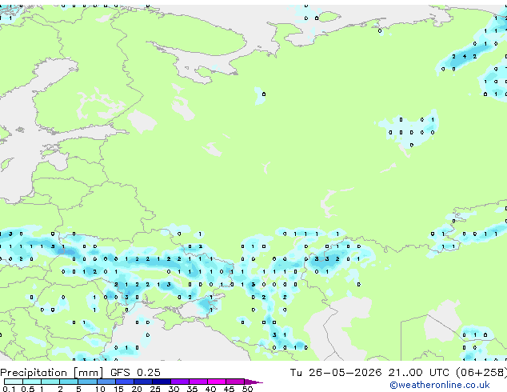Viewport: 507px width, 392px height.
Task: Click the '0.1' legend scale label
Action: click(x=9, y=389)
